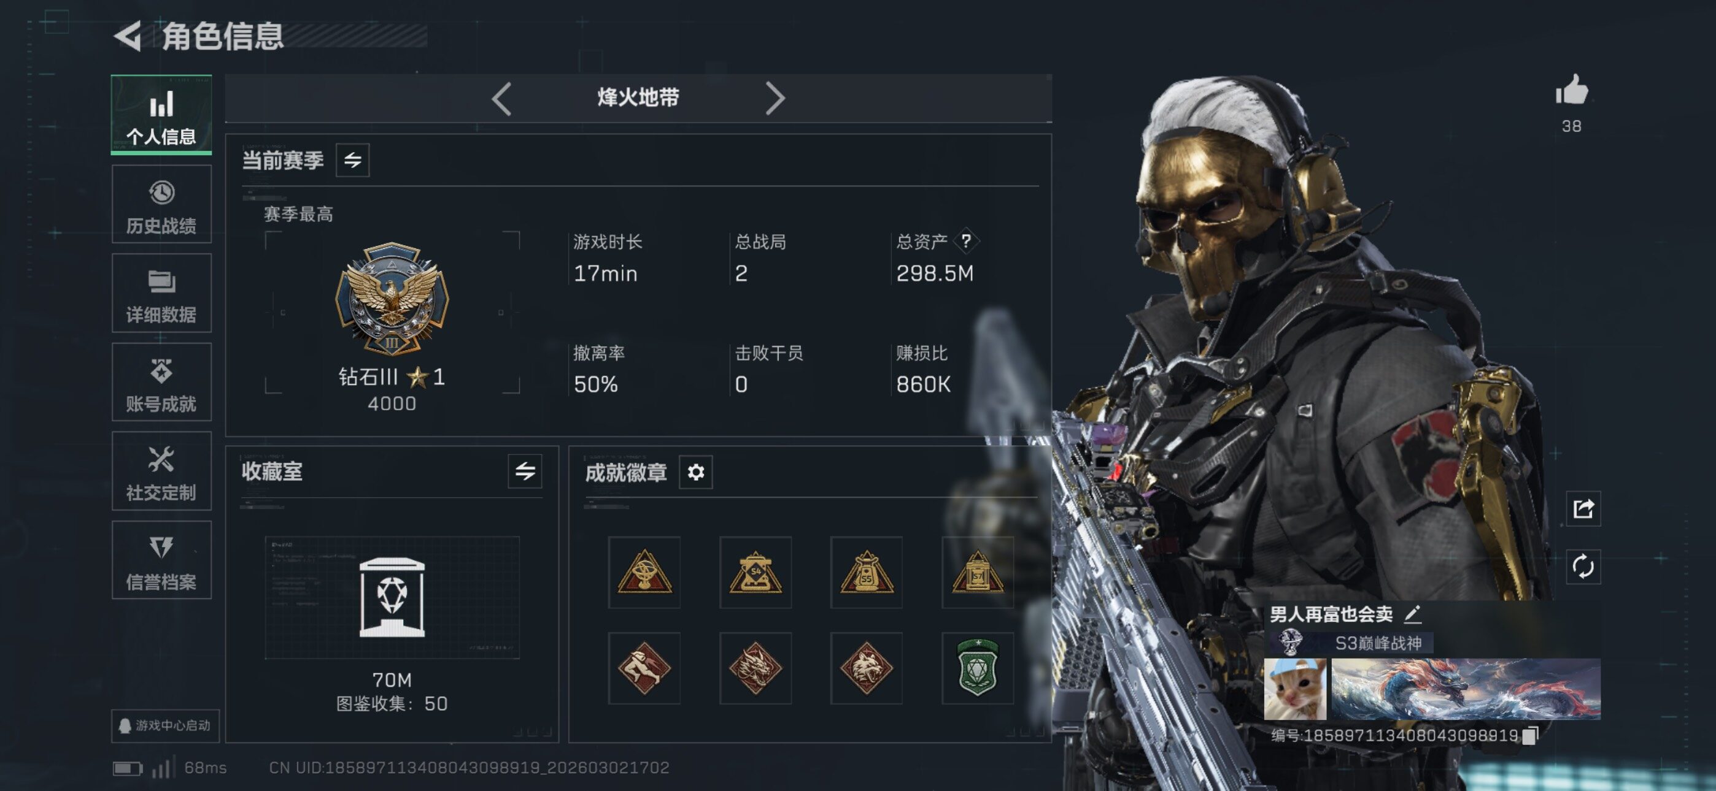
Task: Open the 信誉档案 tab
Action: pyautogui.click(x=162, y=560)
